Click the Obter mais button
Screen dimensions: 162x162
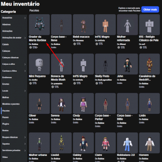pos(150,9)
